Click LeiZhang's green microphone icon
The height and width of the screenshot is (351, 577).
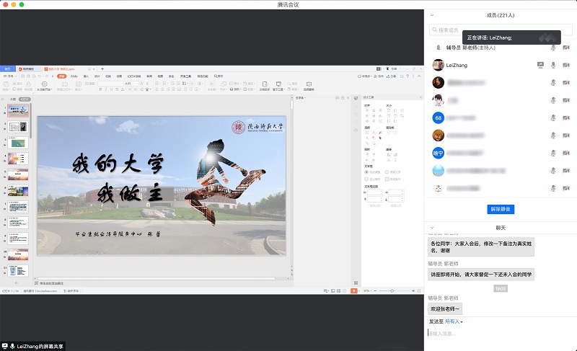(x=553, y=65)
